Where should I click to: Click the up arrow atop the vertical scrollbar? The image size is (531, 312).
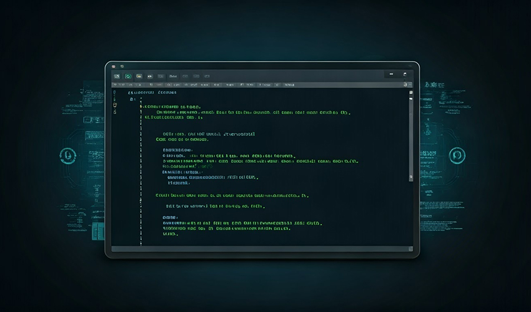(x=410, y=92)
